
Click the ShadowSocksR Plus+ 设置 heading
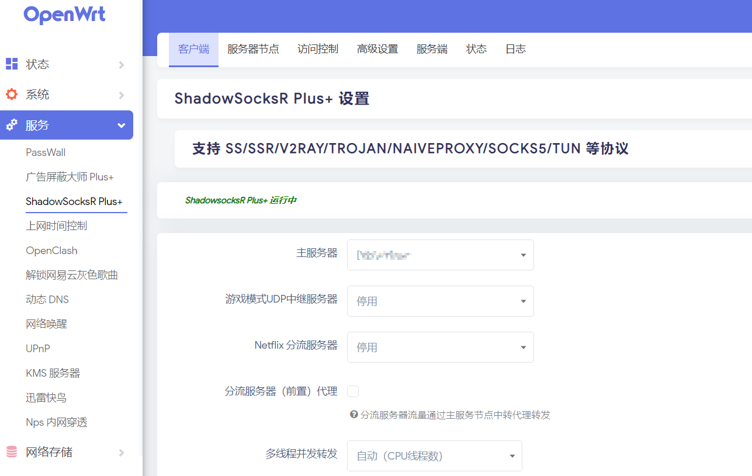pos(272,99)
